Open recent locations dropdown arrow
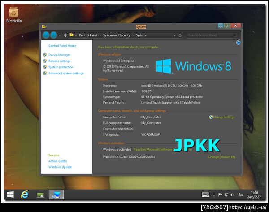 [x=60, y=35]
